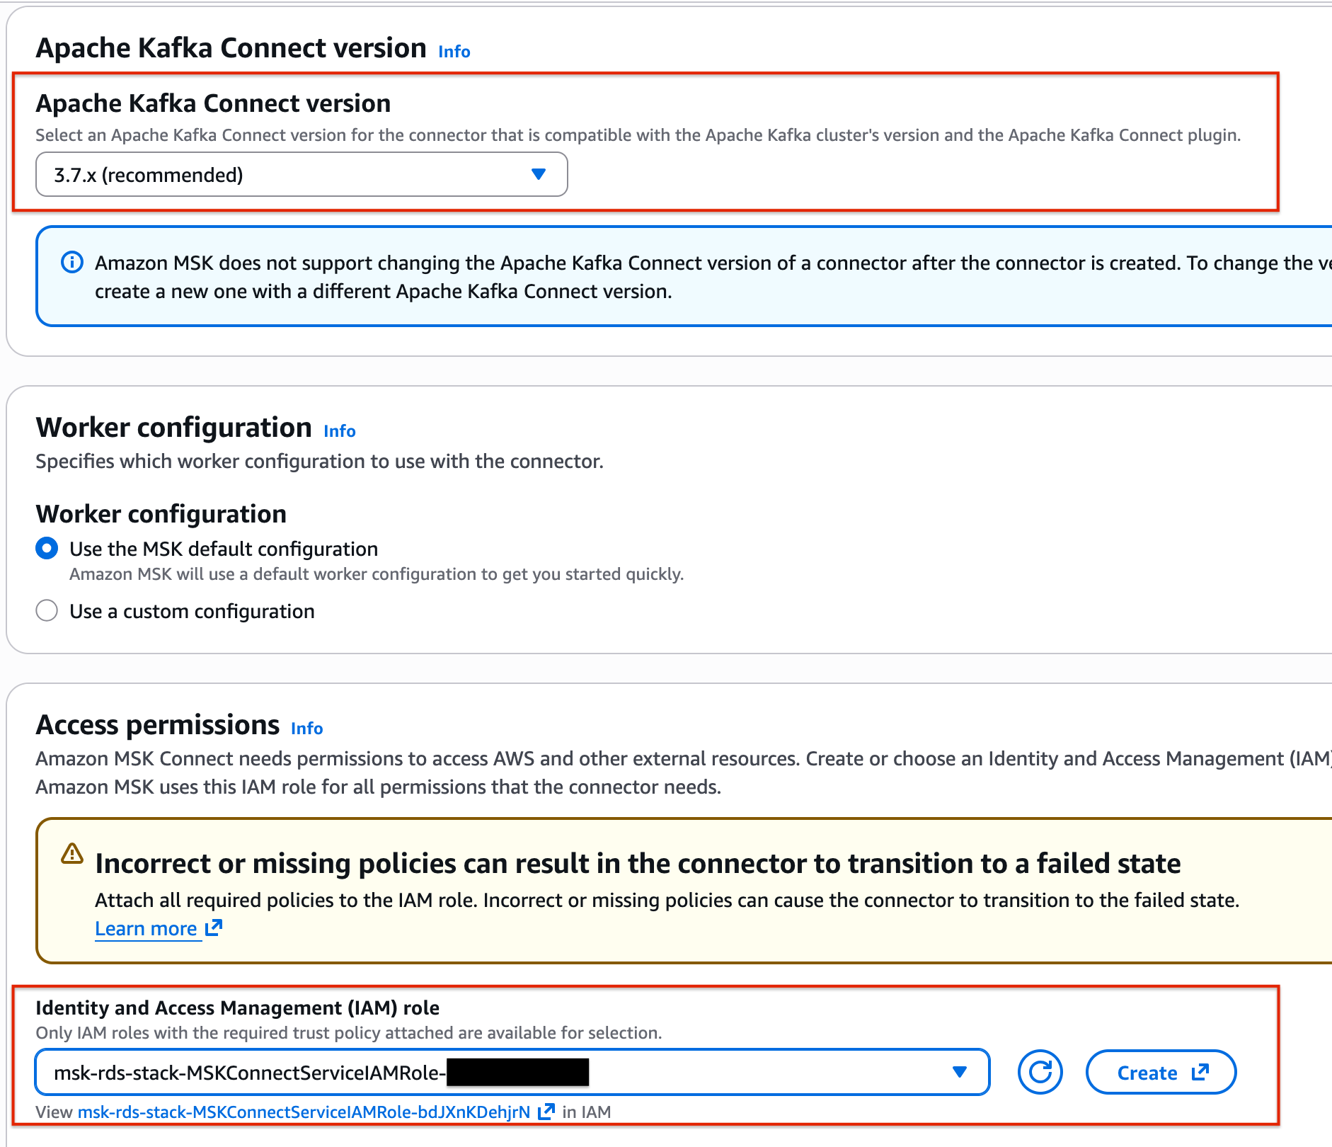Click the warning triangle icon in the policies alert
The height and width of the screenshot is (1147, 1332).
pyautogui.click(x=72, y=854)
